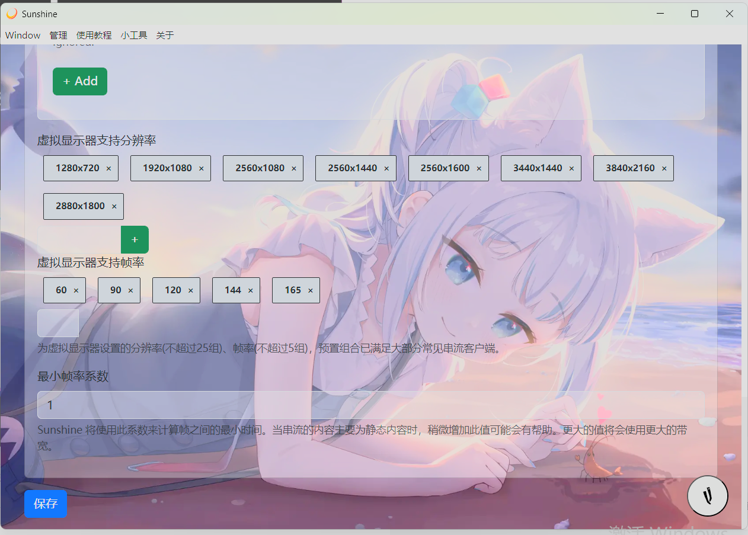Open the 关于 menu

165,35
